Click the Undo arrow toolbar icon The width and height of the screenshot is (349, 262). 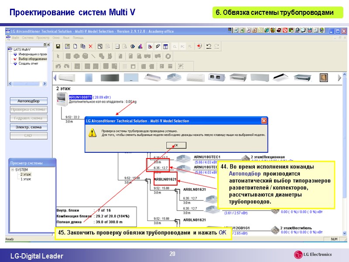(x=209, y=46)
